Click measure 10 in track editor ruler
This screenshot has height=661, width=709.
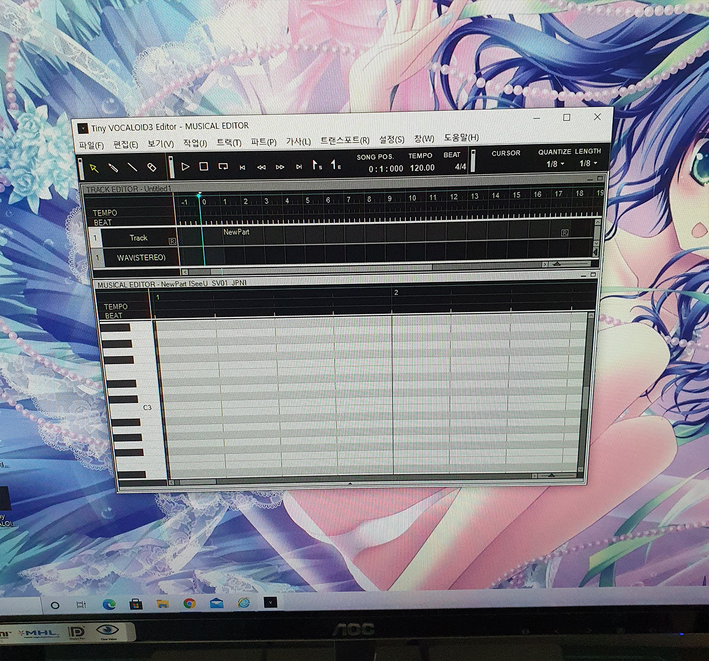point(412,198)
